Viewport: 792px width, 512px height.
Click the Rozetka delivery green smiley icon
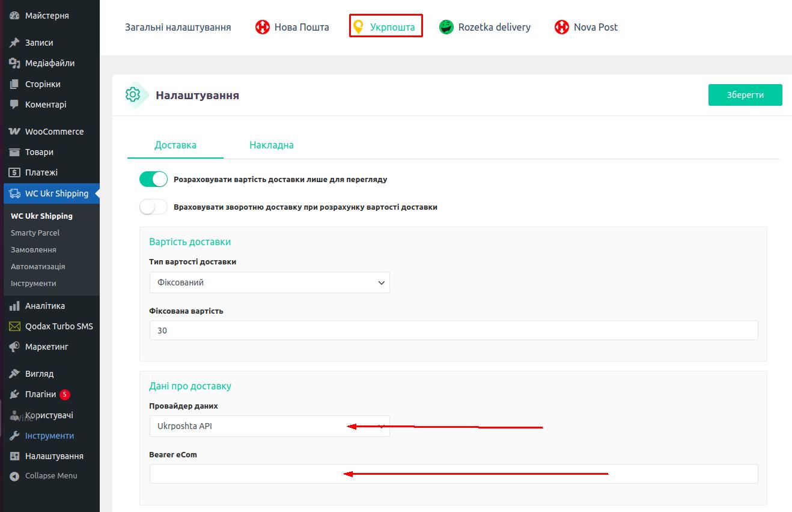(x=446, y=27)
